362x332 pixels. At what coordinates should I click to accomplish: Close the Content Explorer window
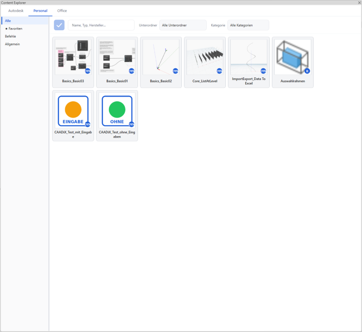pyautogui.click(x=359, y=3)
